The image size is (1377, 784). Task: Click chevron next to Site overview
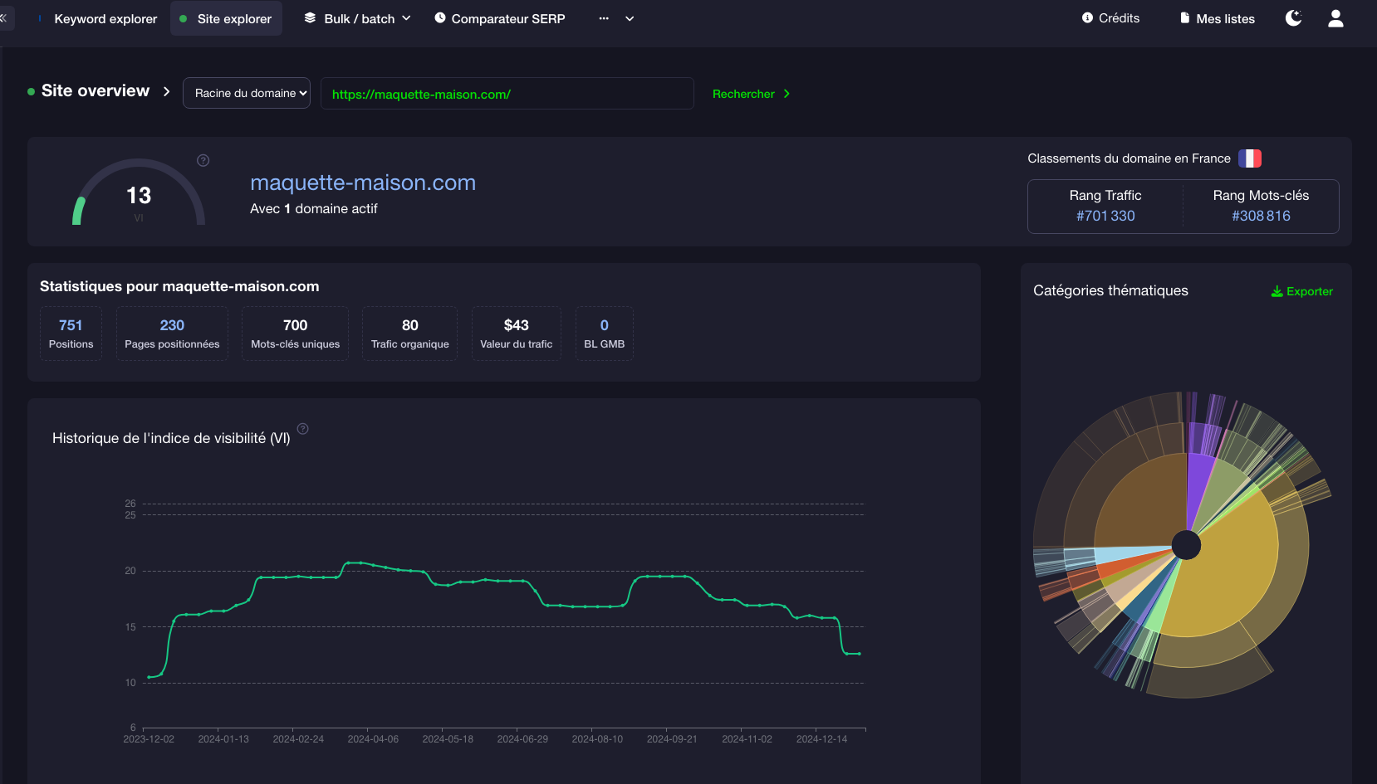[x=166, y=91]
